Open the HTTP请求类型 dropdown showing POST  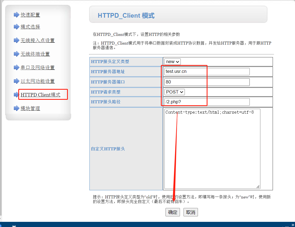point(174,92)
